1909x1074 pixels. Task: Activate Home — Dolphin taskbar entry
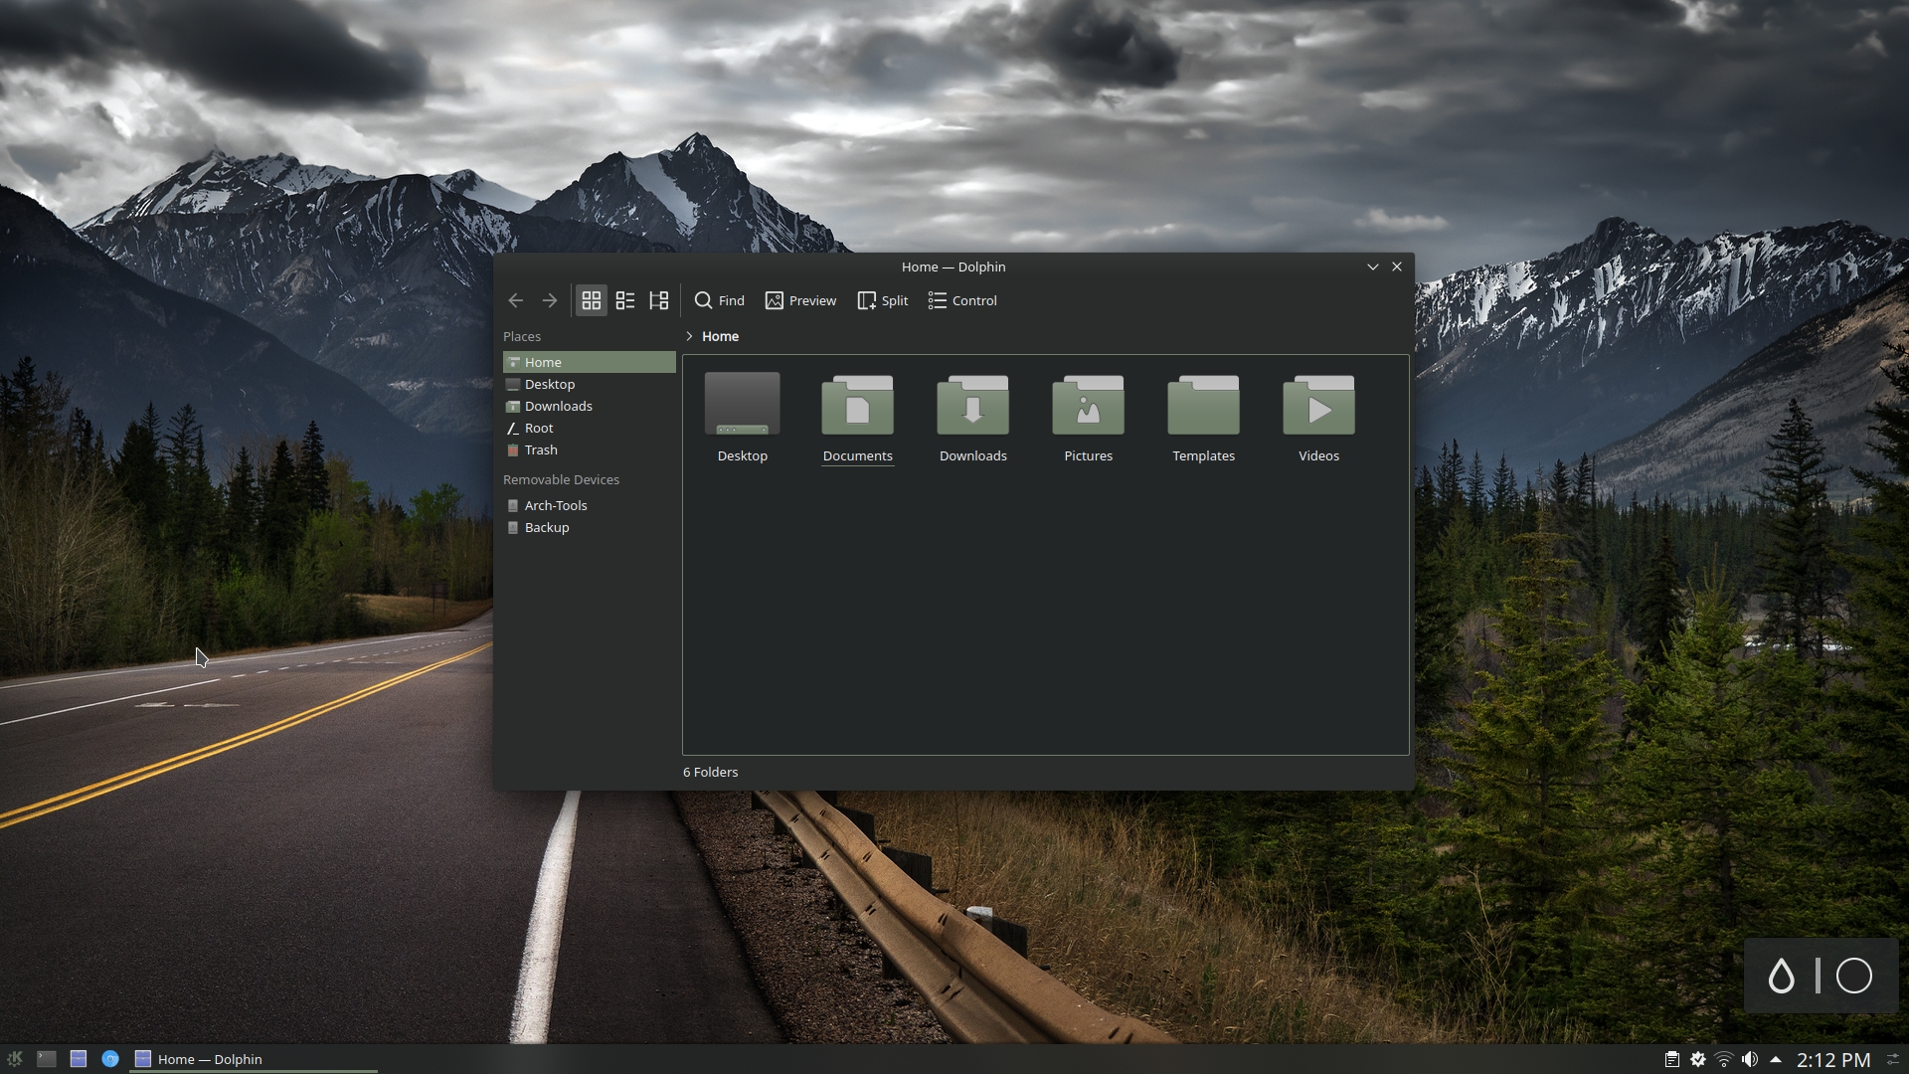pos(253,1059)
